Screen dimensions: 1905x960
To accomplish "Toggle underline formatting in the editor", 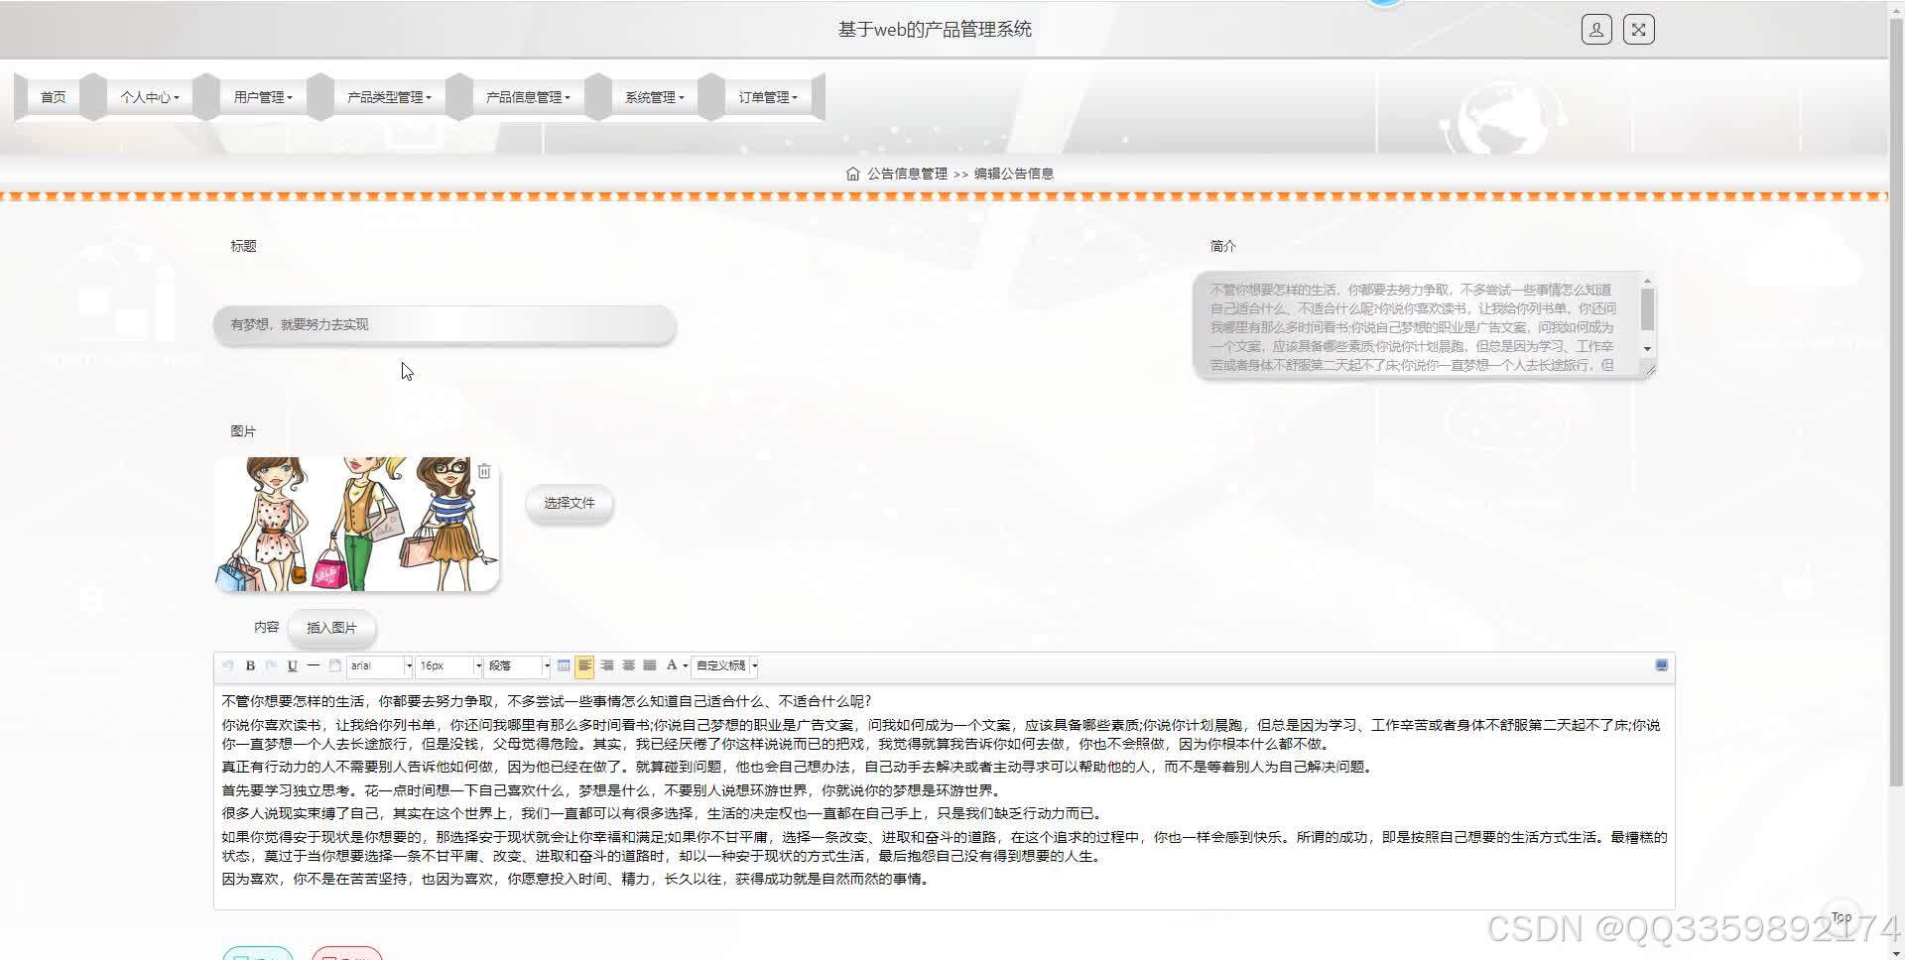I will pos(292,665).
